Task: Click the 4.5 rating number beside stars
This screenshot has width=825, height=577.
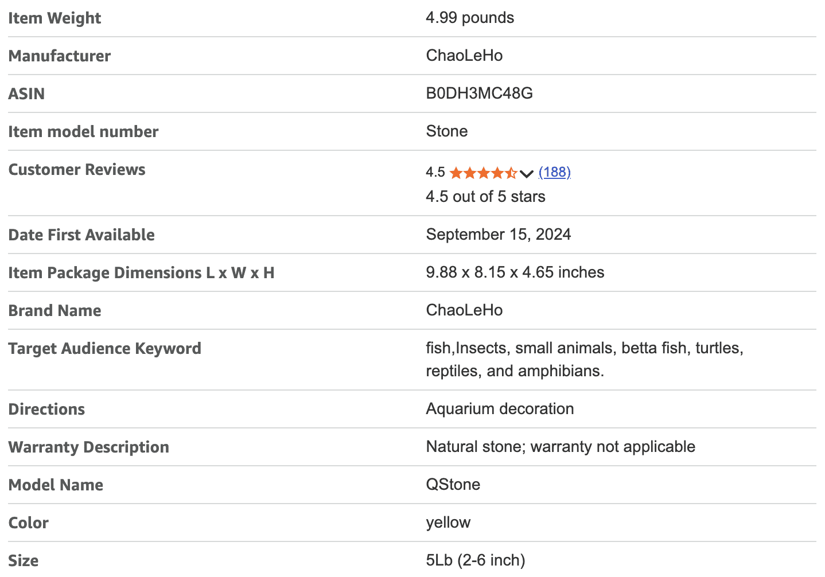Action: point(435,172)
